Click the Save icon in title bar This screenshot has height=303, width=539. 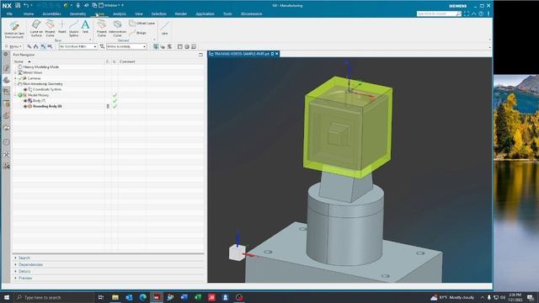[18, 5]
